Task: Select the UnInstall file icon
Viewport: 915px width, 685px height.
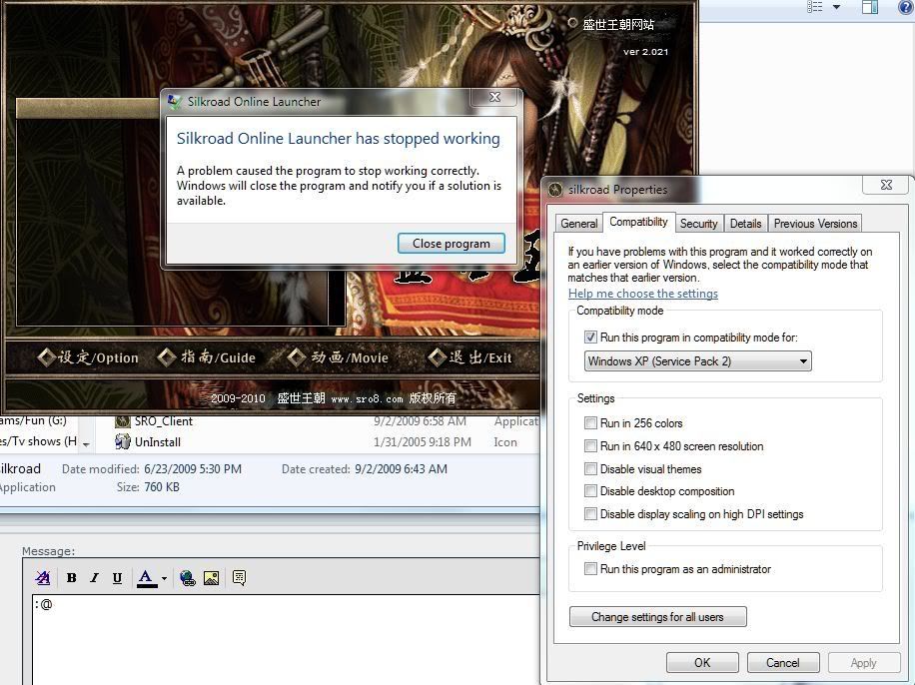Action: (123, 441)
